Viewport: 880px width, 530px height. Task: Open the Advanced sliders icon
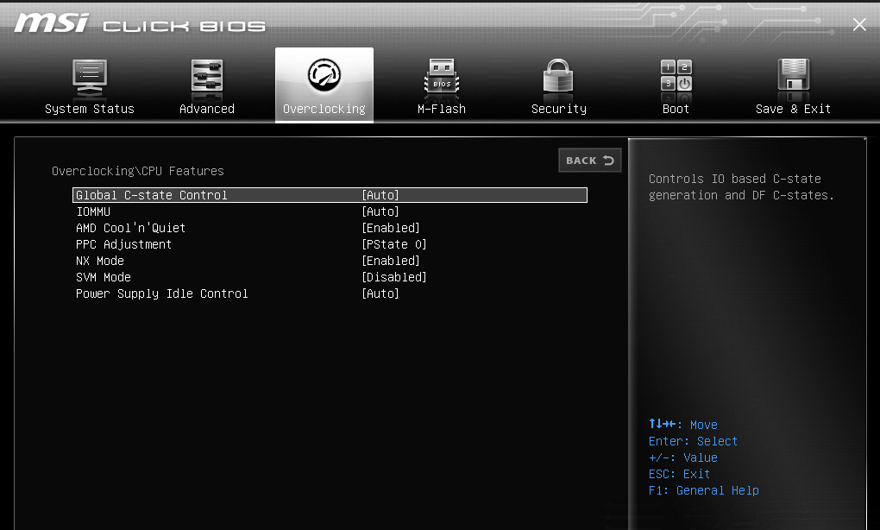click(x=206, y=76)
